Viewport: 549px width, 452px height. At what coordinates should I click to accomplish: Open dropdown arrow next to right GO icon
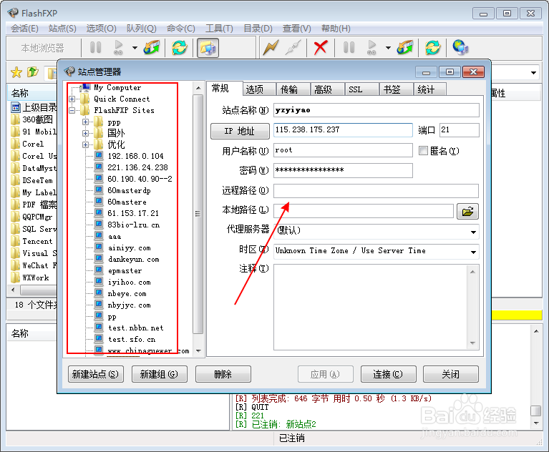[388, 48]
